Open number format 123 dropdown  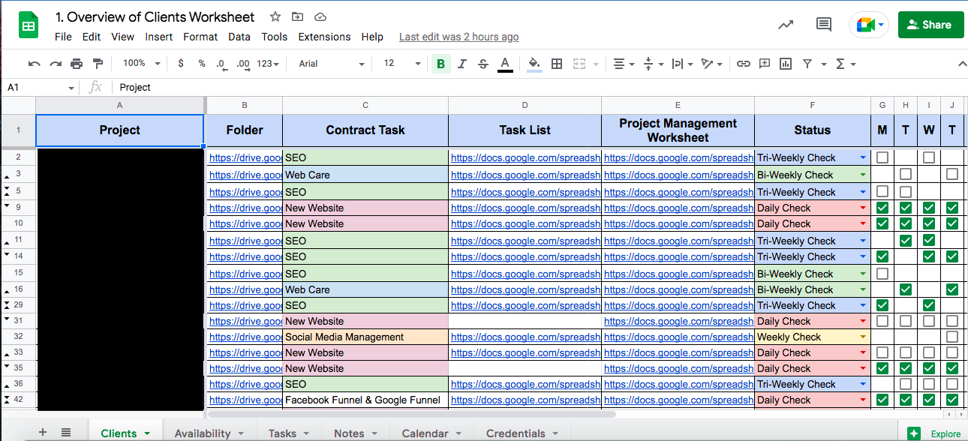tap(268, 64)
